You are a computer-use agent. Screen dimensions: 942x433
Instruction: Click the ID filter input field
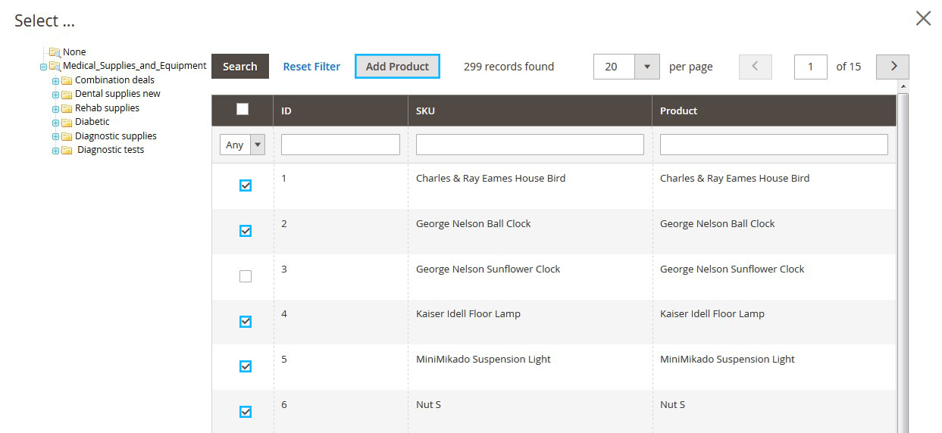pos(340,145)
